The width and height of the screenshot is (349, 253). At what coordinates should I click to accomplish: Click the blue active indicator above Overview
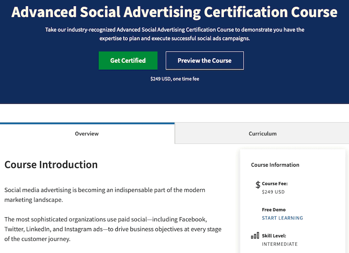[x=87, y=123]
